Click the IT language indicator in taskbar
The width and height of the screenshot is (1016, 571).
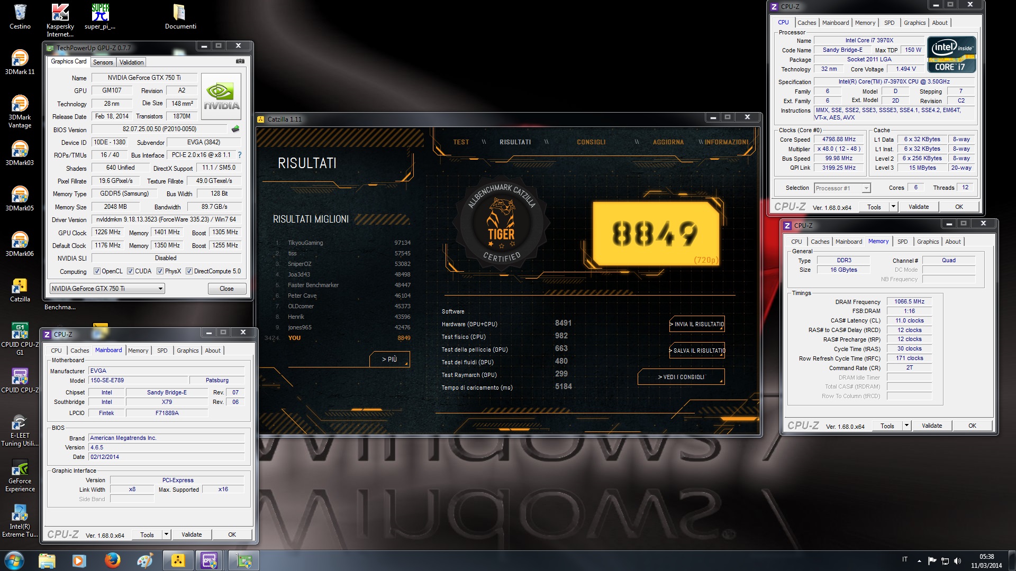point(904,559)
